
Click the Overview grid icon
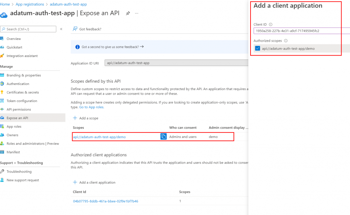click(2, 39)
